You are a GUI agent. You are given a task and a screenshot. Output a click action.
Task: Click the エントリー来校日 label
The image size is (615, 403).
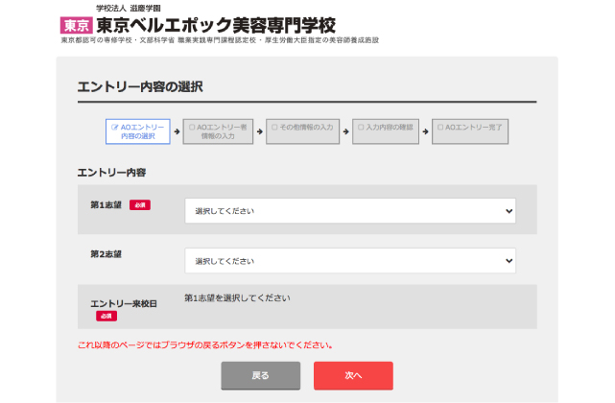tap(124, 304)
